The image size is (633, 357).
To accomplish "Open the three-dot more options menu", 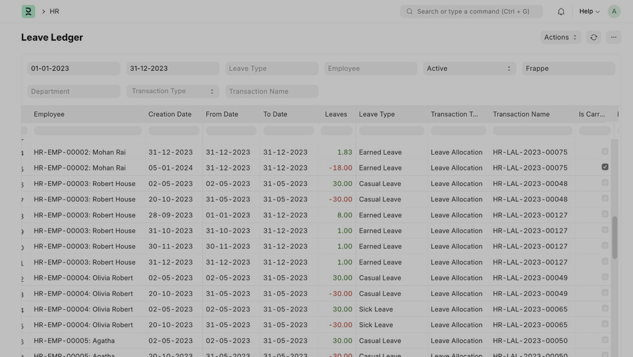I will pyautogui.click(x=614, y=37).
